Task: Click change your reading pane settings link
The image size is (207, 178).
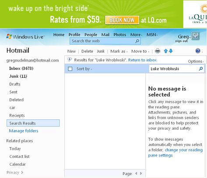Action: pos(175,153)
